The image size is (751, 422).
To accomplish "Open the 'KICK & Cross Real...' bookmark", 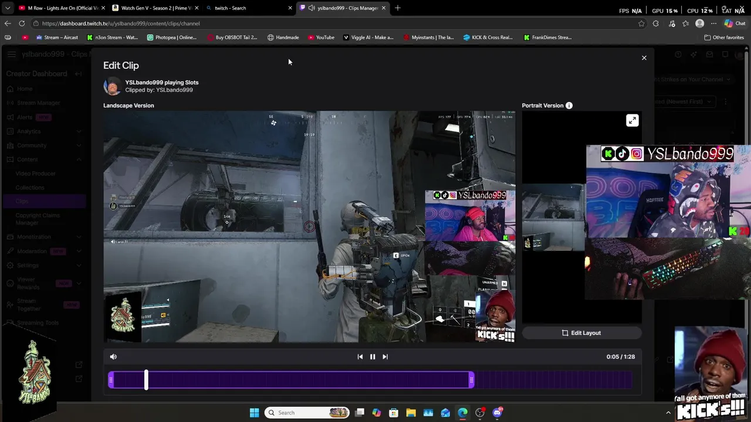I will tap(488, 38).
